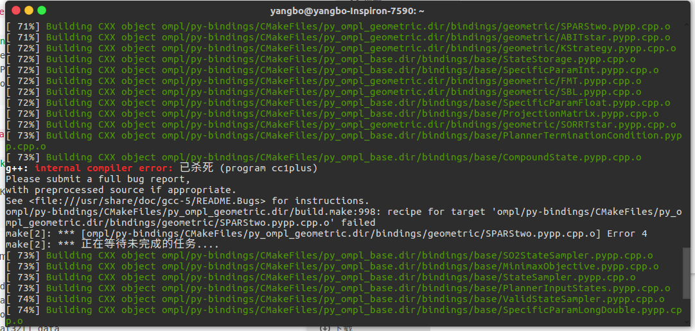Click the SORRTstar.pypp.cpp.o build line
Viewport: 695px width, 331px height.
[341, 125]
